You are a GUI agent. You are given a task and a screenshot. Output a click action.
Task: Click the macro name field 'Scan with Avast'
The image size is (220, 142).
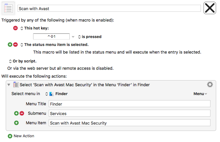tap(109, 8)
